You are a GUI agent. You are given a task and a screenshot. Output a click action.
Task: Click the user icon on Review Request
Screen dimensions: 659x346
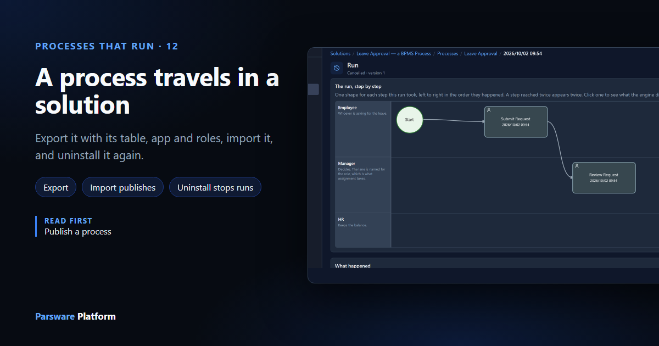[577, 166]
